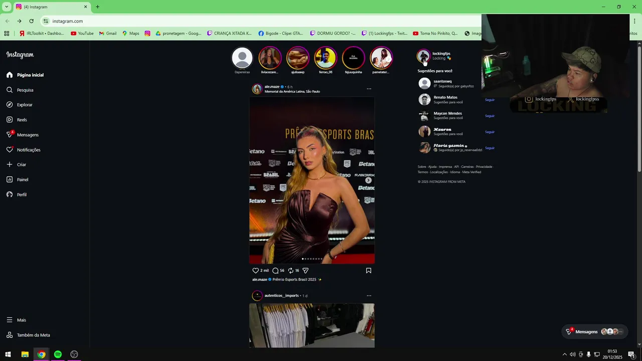This screenshot has height=361, width=642.
Task: Open ale.maze post author name
Action: click(272, 87)
